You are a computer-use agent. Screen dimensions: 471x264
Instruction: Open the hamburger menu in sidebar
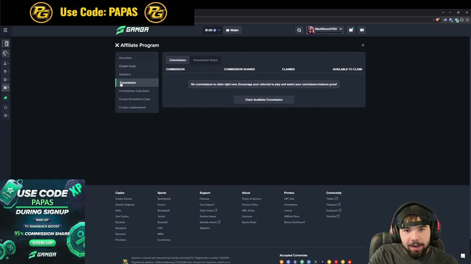(x=6, y=30)
